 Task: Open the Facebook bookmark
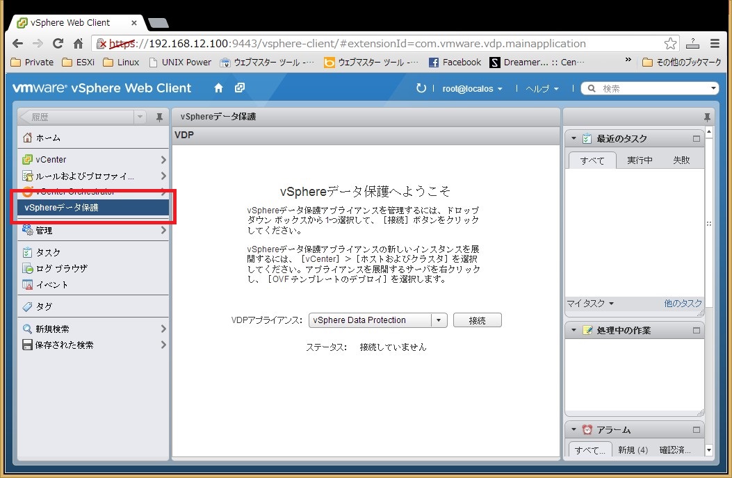click(x=455, y=62)
